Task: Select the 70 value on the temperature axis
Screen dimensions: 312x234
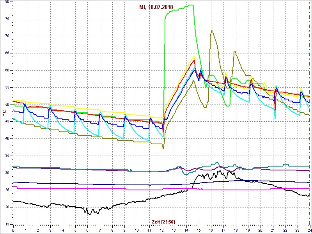Action: tap(7, 36)
